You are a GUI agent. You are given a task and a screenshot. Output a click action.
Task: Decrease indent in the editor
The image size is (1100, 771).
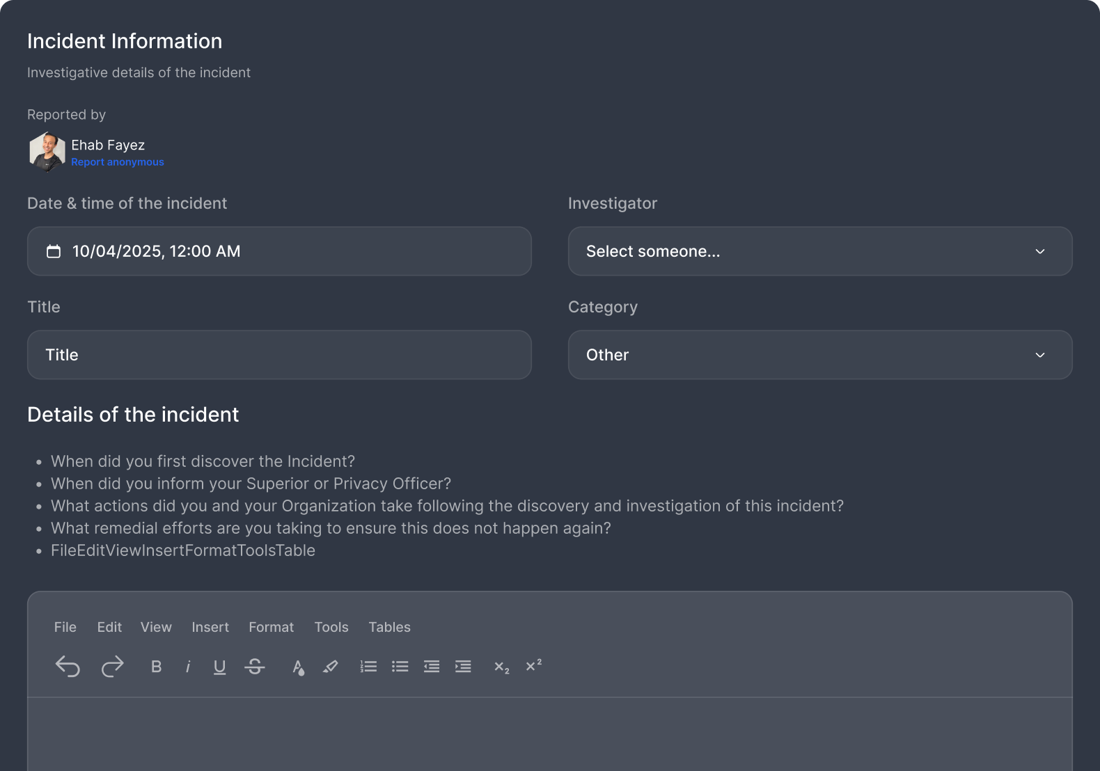pos(432,667)
